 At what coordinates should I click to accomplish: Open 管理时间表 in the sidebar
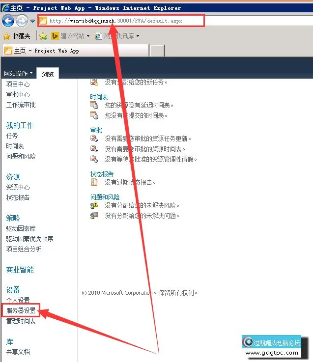tap(21, 321)
